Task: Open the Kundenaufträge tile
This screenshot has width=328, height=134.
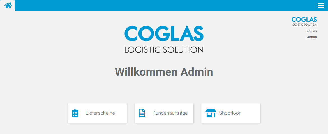Action: click(x=164, y=113)
